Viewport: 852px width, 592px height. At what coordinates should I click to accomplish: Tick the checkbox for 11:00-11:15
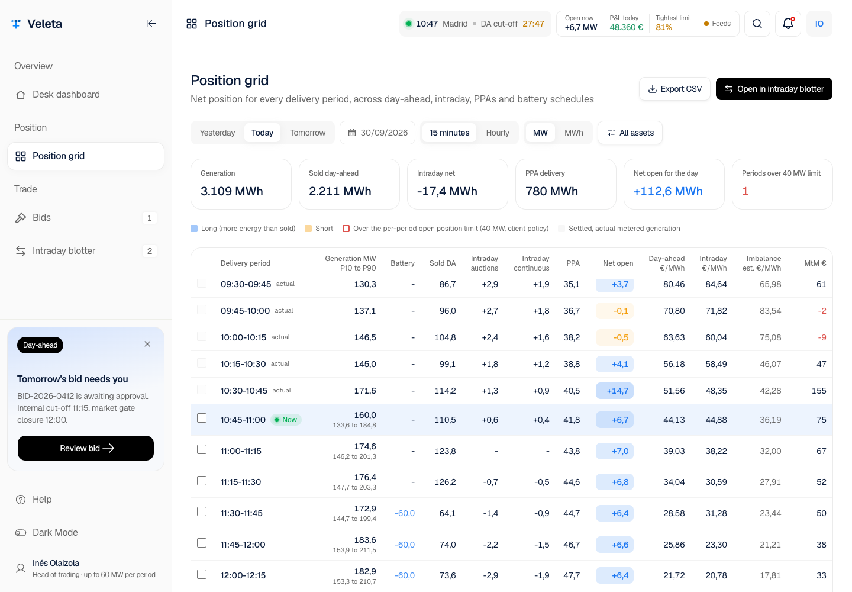(202, 449)
